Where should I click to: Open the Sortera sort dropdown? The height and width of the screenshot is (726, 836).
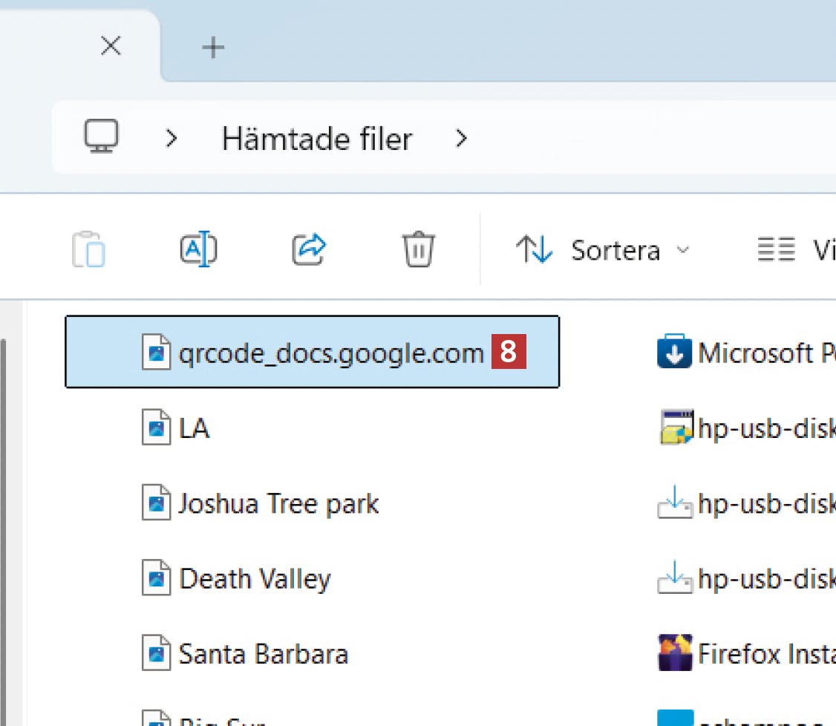(x=603, y=250)
